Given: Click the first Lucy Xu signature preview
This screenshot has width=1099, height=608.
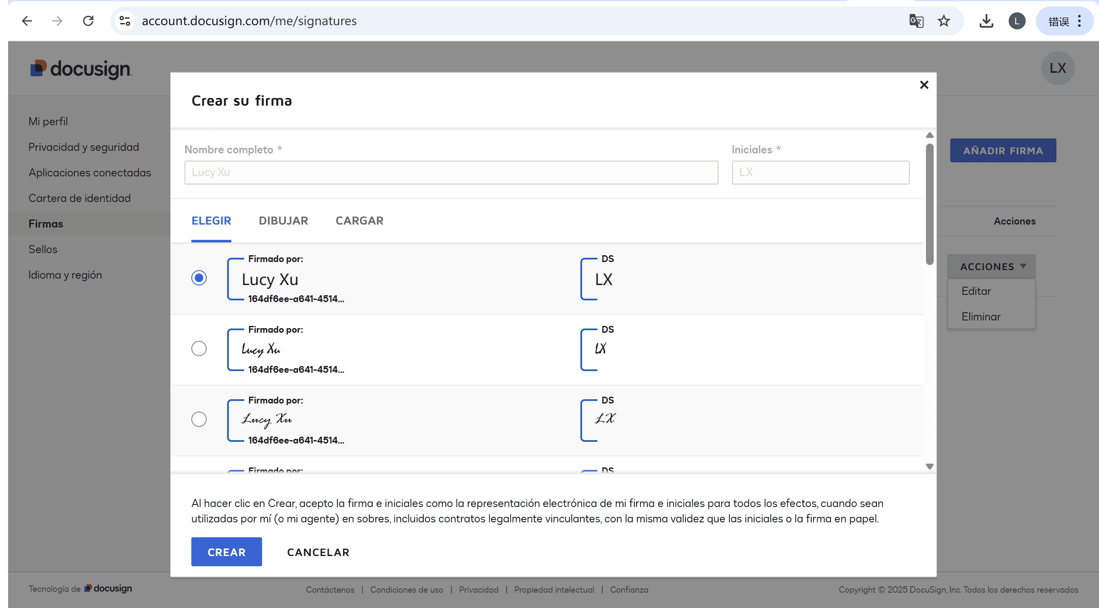Looking at the screenshot, I should pos(270,280).
